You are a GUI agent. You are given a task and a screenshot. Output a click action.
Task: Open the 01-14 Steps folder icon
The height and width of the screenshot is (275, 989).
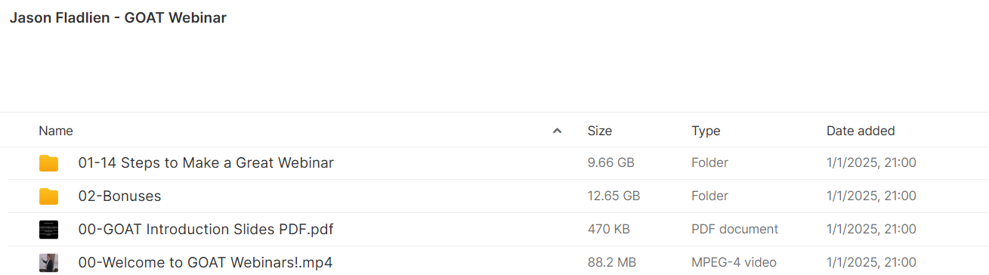click(x=48, y=163)
